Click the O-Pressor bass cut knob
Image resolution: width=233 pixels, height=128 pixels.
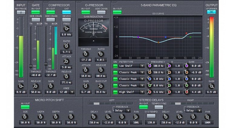[x=101, y=86]
